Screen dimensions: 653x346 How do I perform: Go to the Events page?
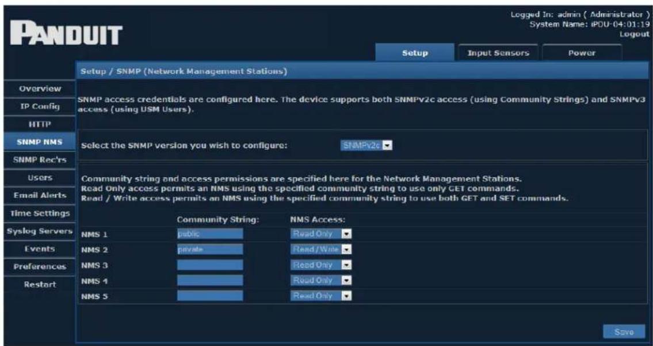[x=40, y=249]
